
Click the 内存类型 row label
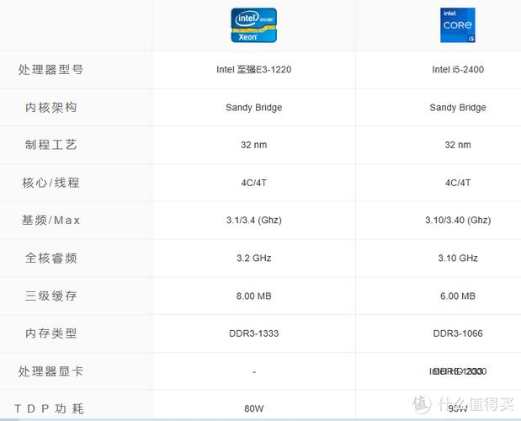[51, 333]
